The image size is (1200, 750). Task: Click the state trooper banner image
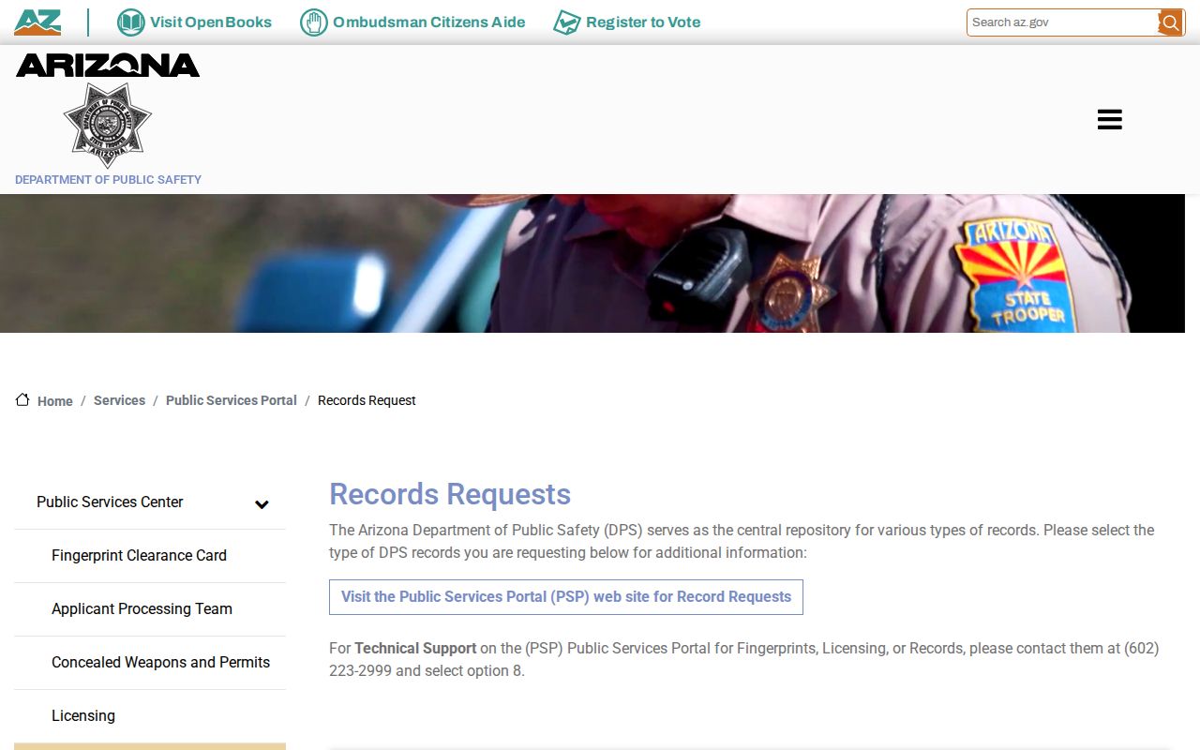click(x=592, y=263)
